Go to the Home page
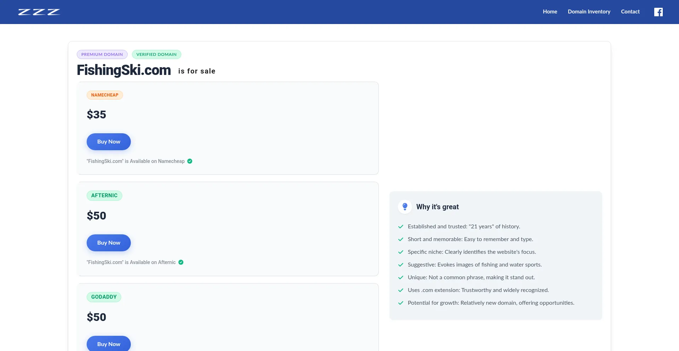This screenshot has width=679, height=351. click(550, 12)
